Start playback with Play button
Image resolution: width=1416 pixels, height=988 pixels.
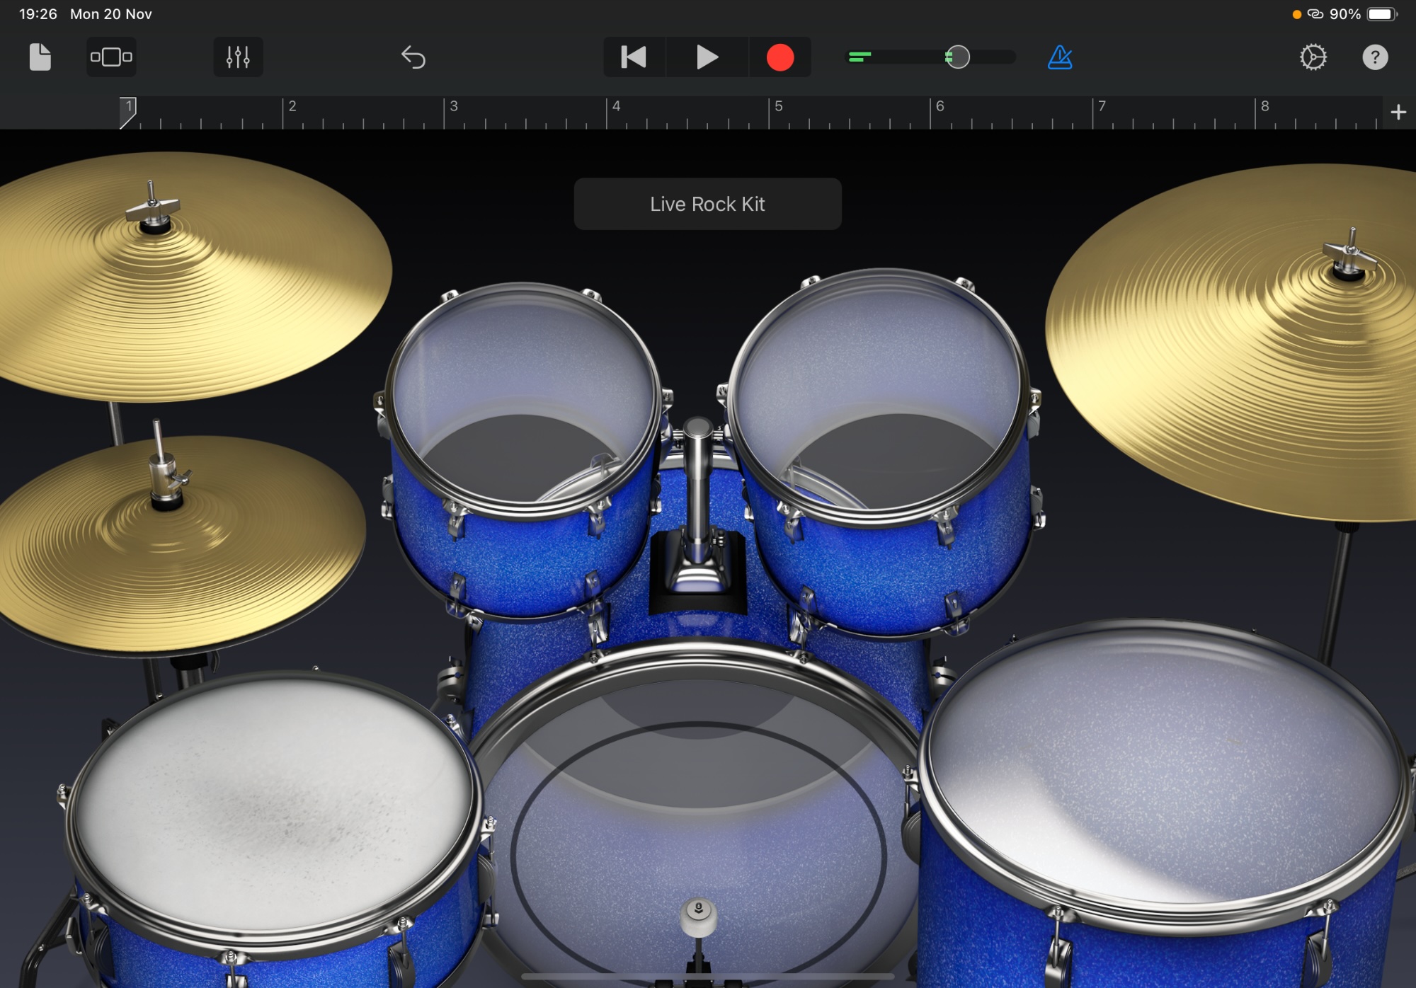[x=707, y=57]
